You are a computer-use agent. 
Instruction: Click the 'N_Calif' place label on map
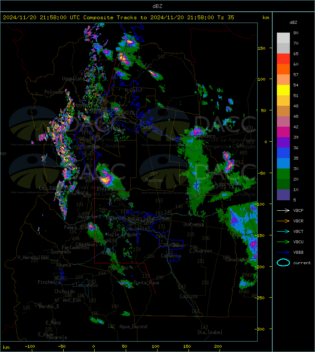click(x=134, y=90)
